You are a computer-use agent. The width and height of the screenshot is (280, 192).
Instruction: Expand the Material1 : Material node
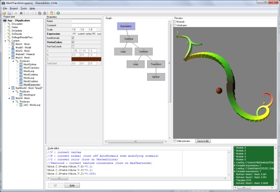point(9,54)
